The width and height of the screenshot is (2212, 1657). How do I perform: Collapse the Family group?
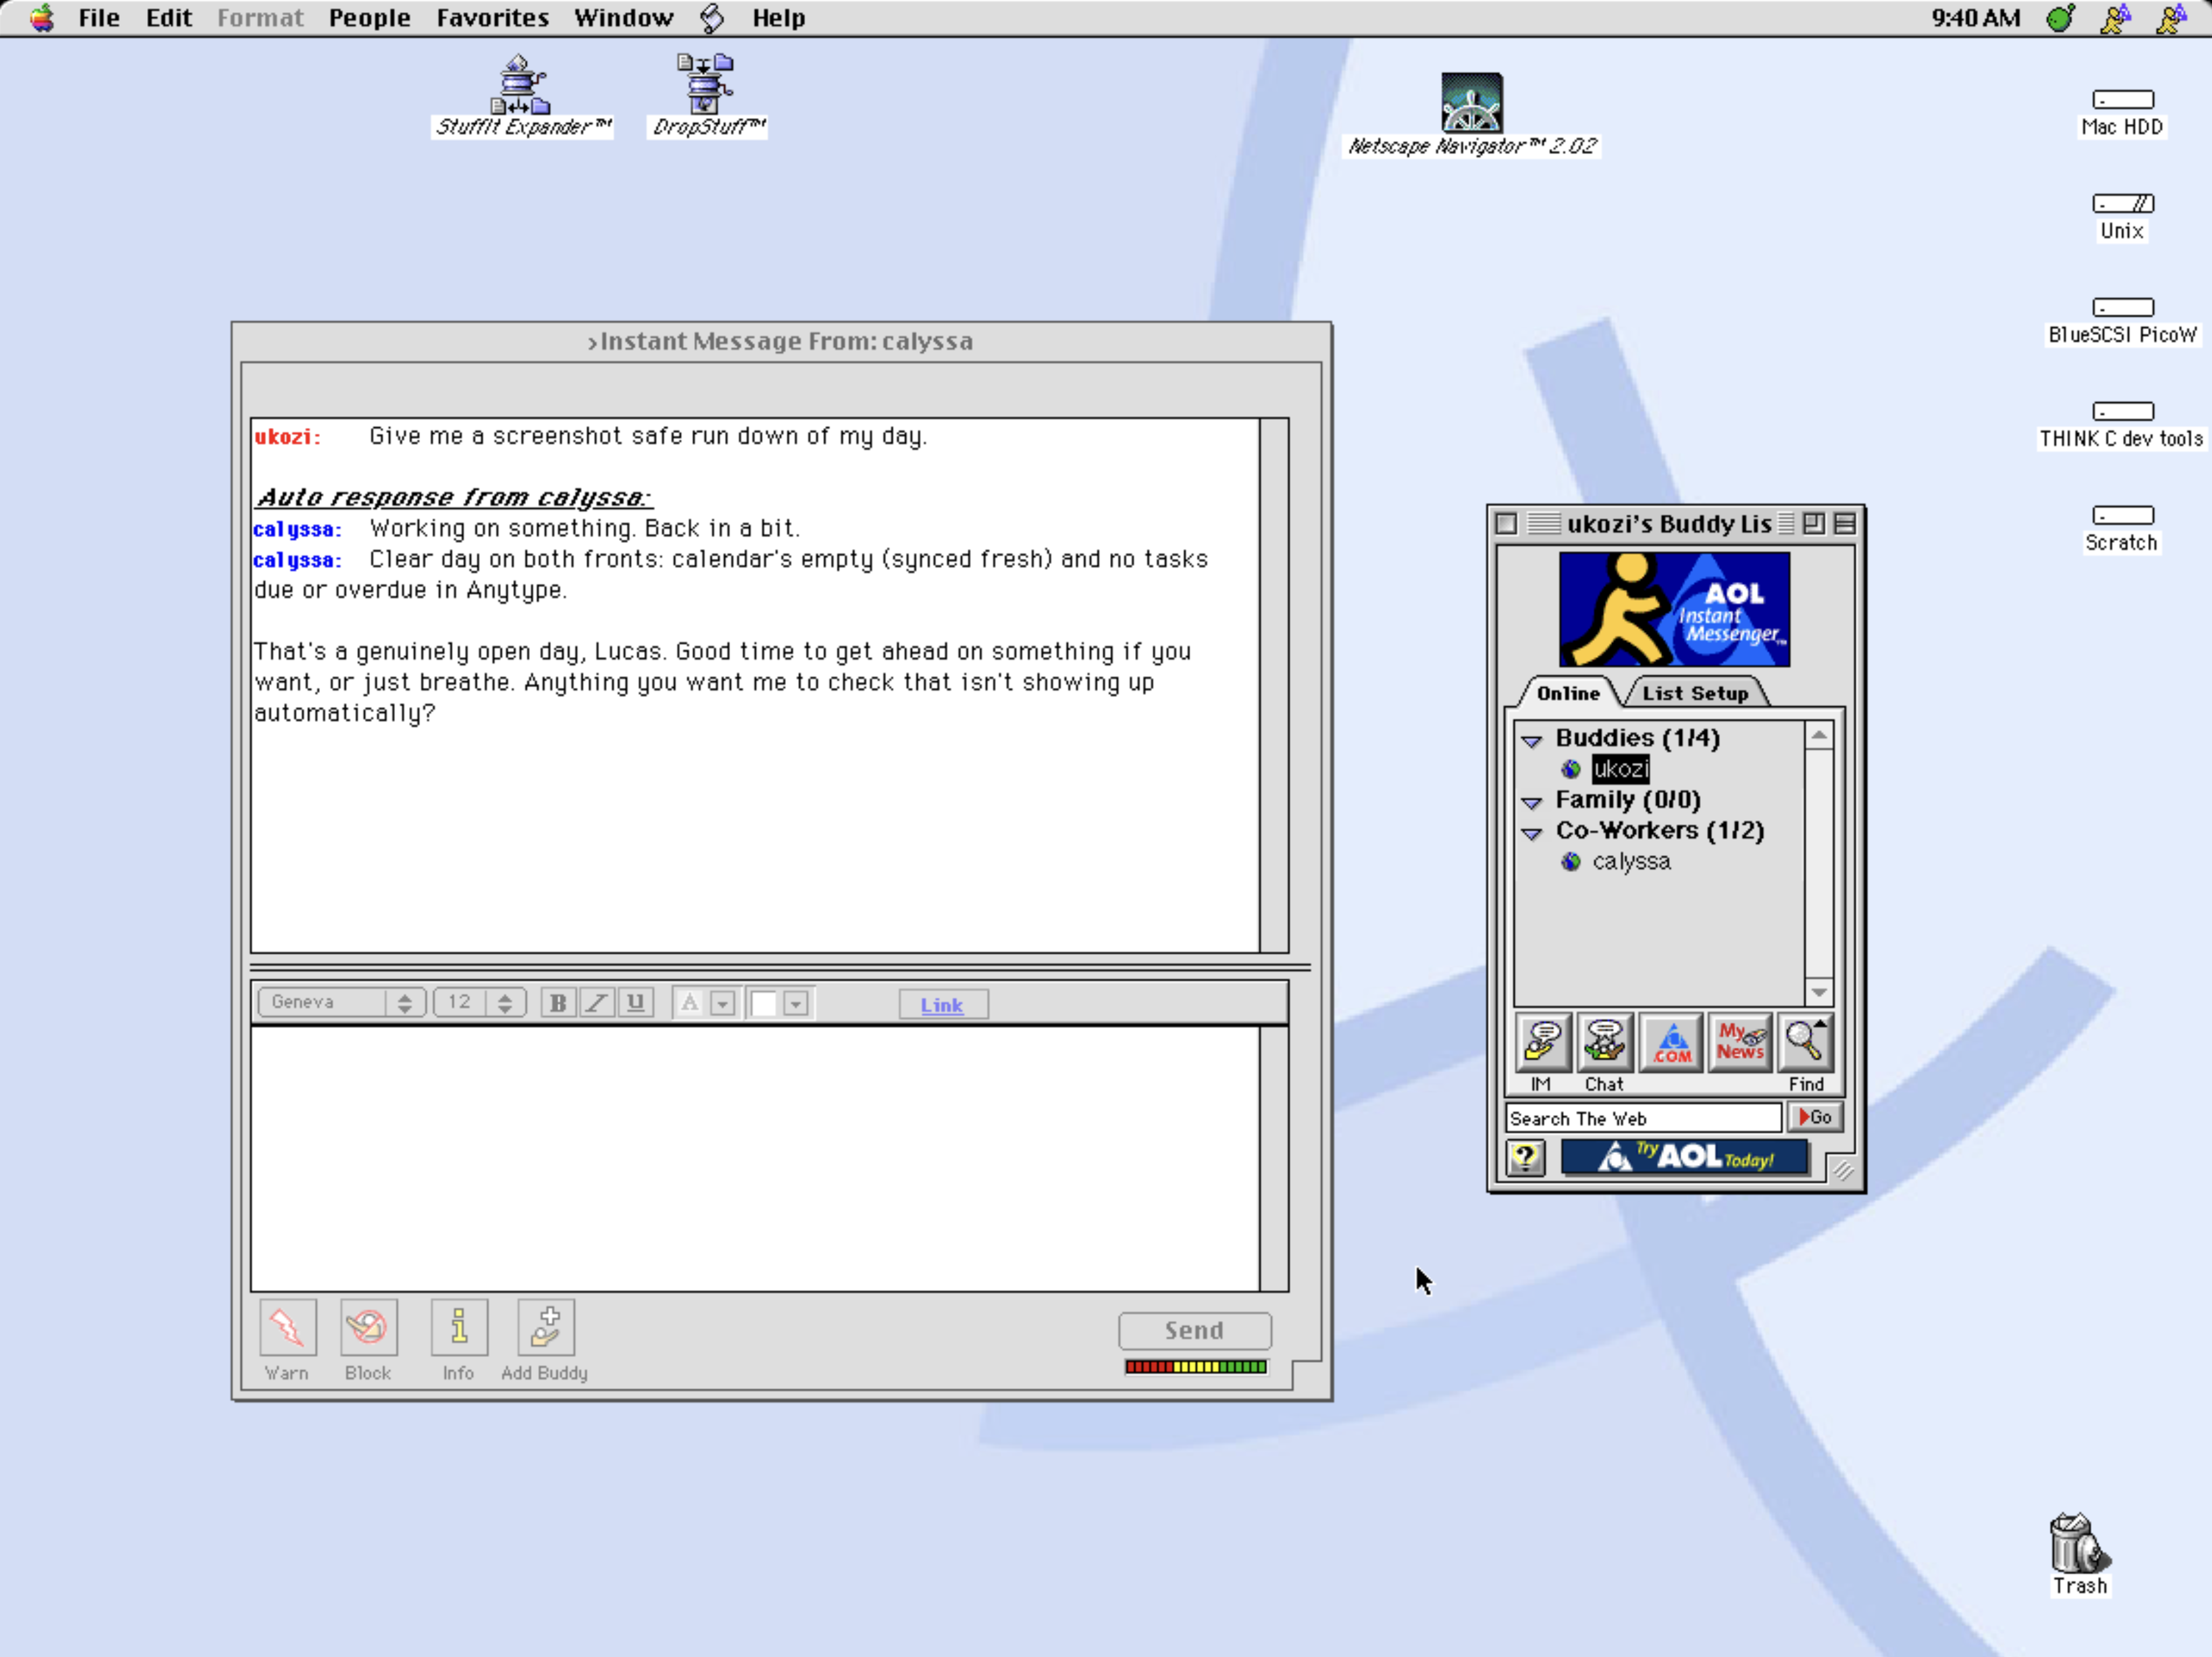[1531, 802]
